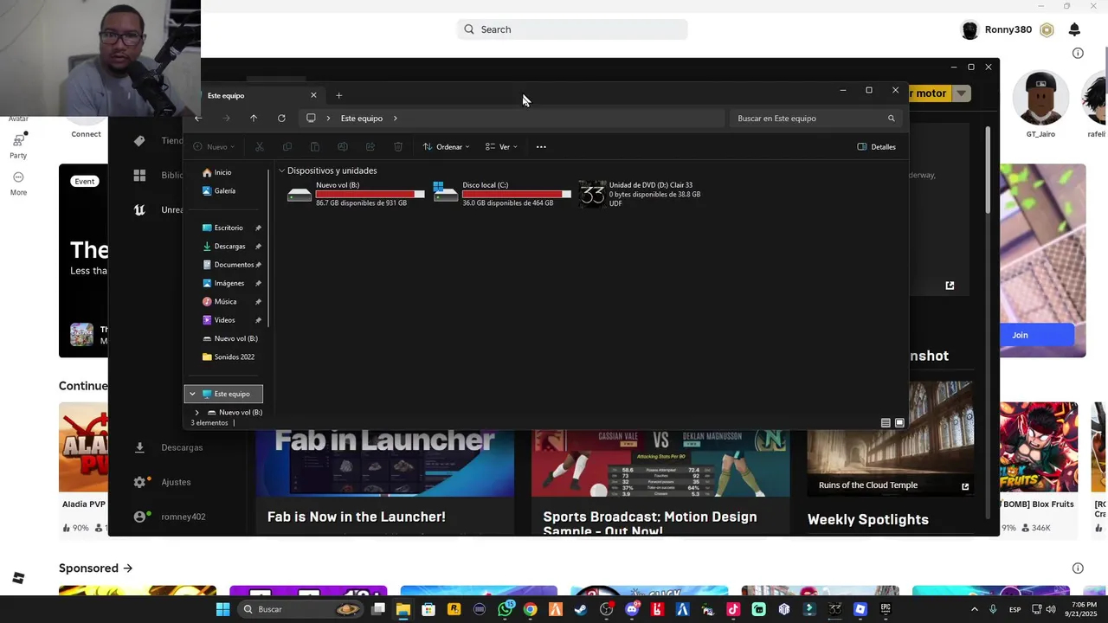
Task: Open Steam from the taskbar
Action: [x=580, y=609]
